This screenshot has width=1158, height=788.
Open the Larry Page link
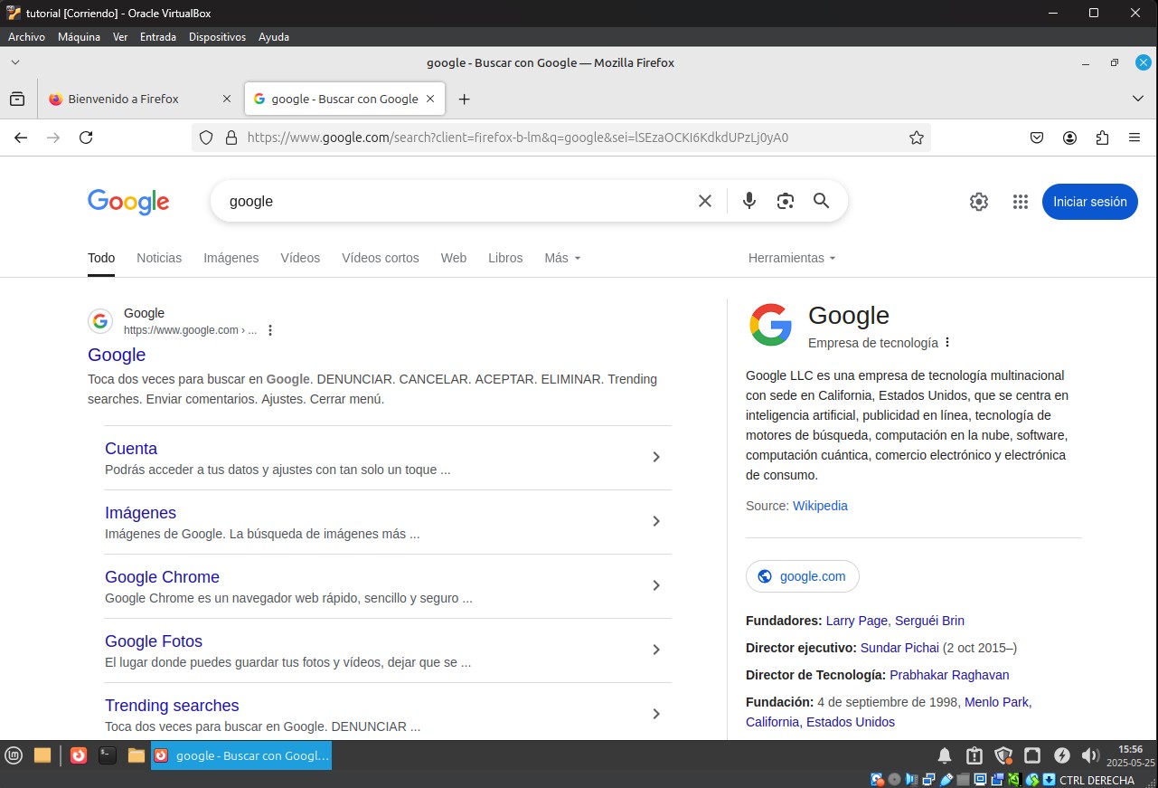857,621
